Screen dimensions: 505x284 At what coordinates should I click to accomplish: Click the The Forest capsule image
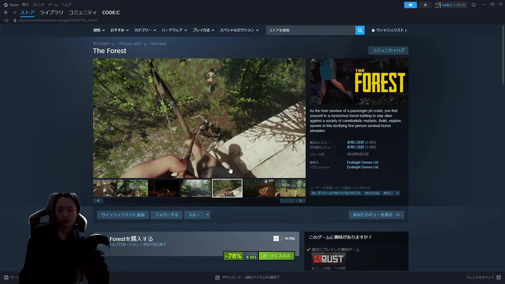point(359,82)
